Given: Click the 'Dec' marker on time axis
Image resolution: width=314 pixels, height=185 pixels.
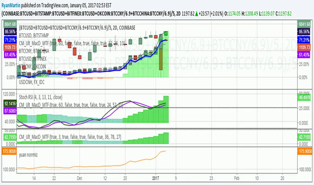Looking at the screenshot, I should pyautogui.click(x=80, y=178).
